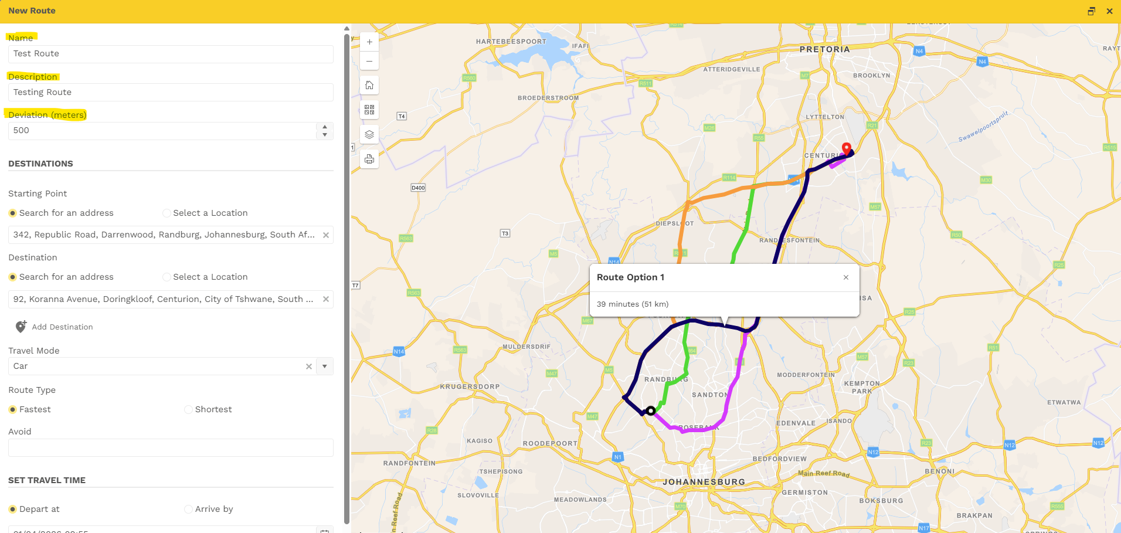
Task: Select the Fastest route type
Action: [12, 409]
